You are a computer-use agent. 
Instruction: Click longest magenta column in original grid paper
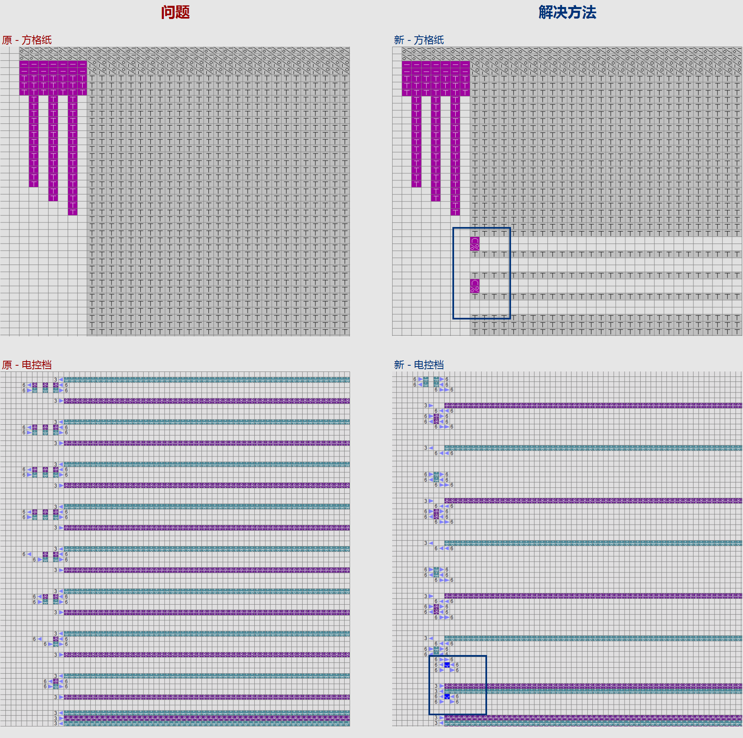click(x=73, y=155)
